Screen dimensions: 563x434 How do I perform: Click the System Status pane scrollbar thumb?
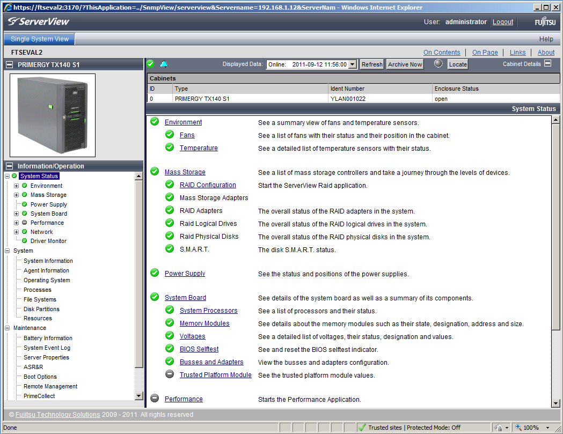pyautogui.click(x=555, y=227)
